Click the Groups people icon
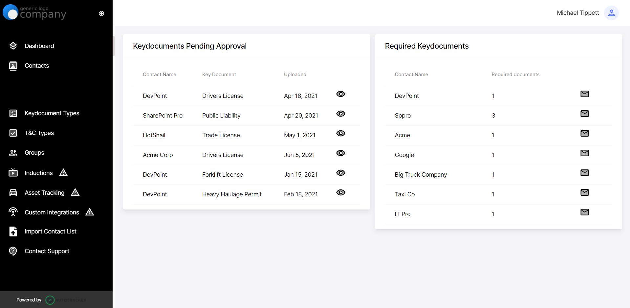The height and width of the screenshot is (308, 630). pos(13,153)
